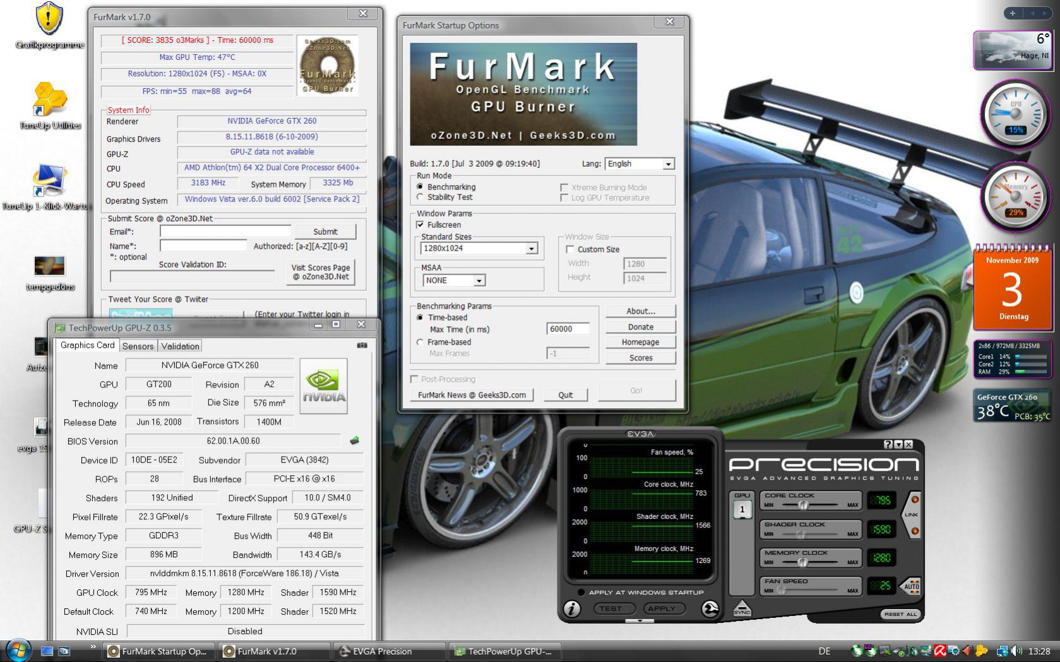Click the Homepage button

pyautogui.click(x=641, y=342)
